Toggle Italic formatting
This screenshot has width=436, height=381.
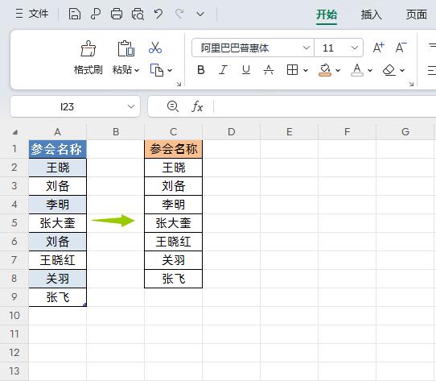tap(223, 70)
